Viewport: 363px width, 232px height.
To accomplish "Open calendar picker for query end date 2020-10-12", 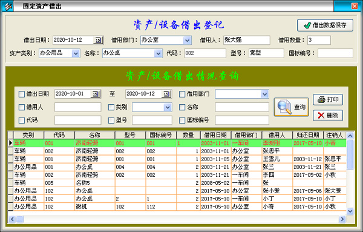I will 166,94.
